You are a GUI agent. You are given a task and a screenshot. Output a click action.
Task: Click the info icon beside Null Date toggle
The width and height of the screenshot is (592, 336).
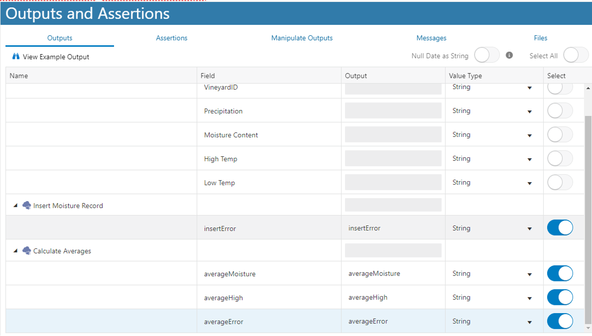pyautogui.click(x=509, y=56)
